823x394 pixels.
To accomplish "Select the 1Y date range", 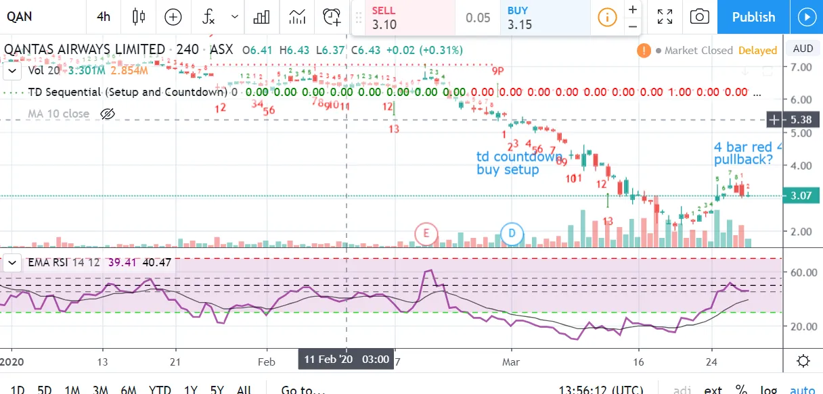I will (190, 390).
